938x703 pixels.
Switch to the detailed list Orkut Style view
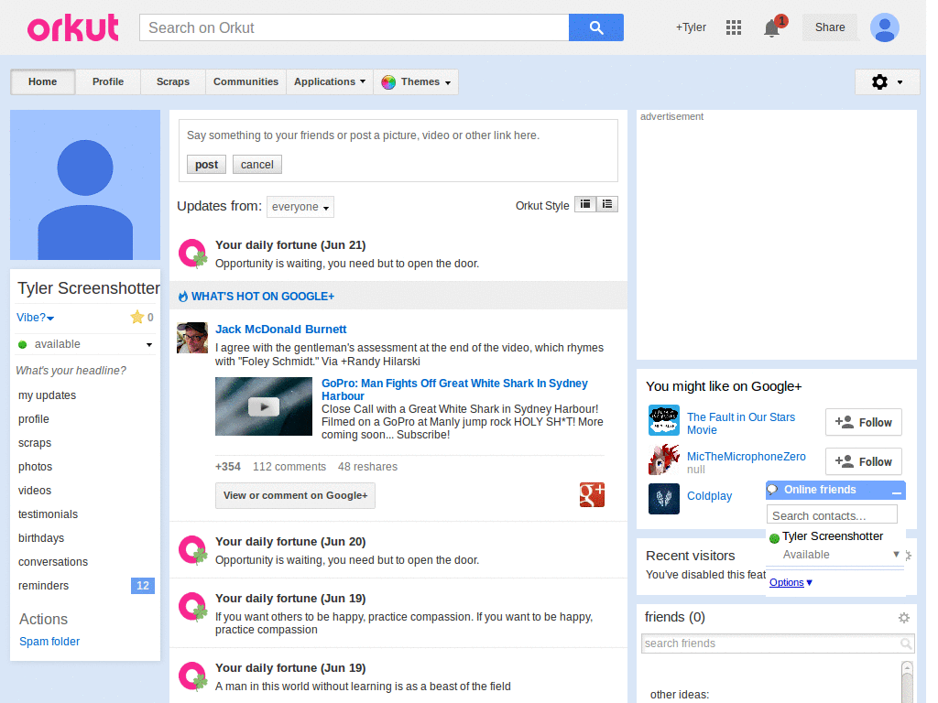pos(607,204)
